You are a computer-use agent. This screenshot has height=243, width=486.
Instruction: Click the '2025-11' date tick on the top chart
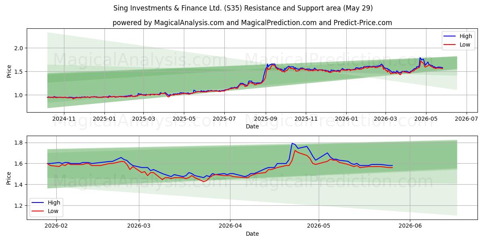click(306, 119)
